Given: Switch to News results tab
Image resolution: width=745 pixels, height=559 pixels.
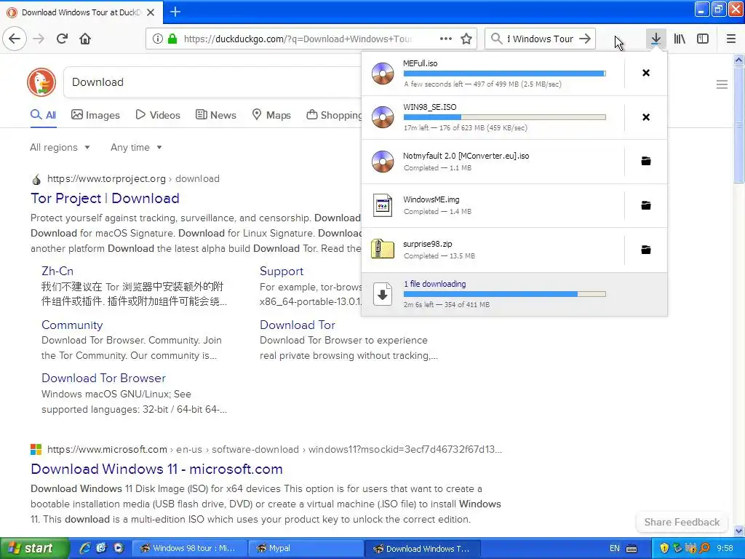Looking at the screenshot, I should click(x=215, y=115).
